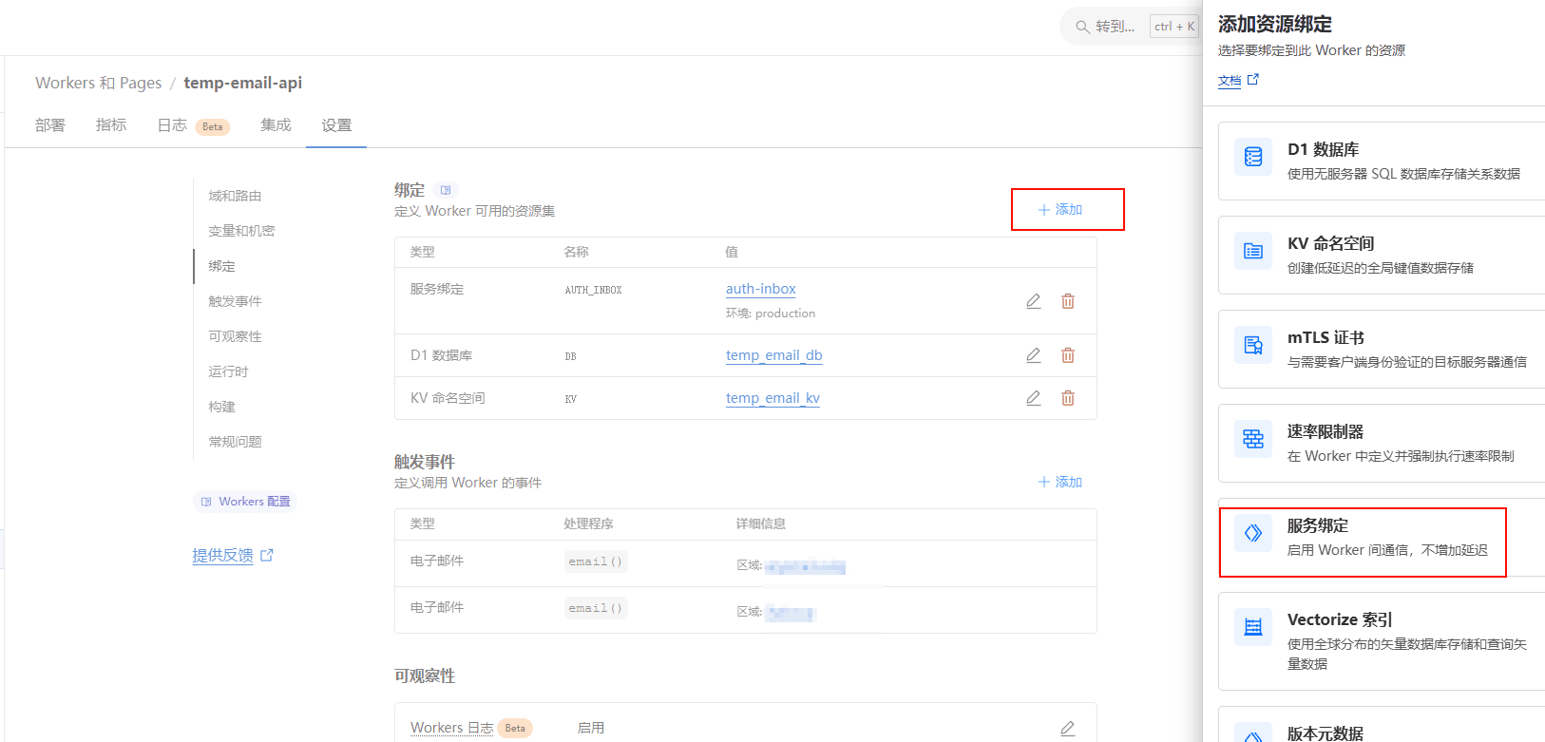Edit the AUTH_INBOX service binding

1033,301
